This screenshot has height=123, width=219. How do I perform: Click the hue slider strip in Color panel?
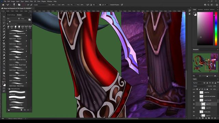[216, 29]
